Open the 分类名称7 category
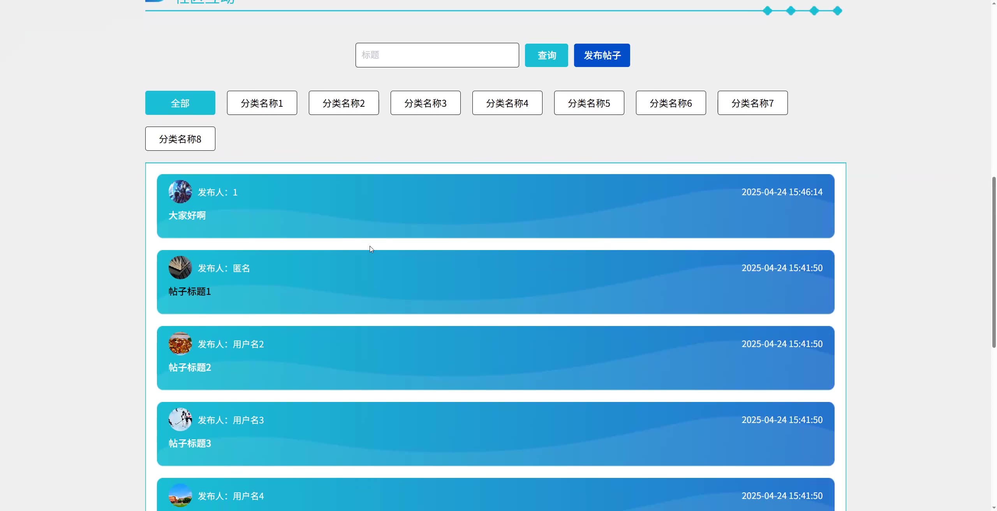This screenshot has width=997, height=511. [x=752, y=103]
